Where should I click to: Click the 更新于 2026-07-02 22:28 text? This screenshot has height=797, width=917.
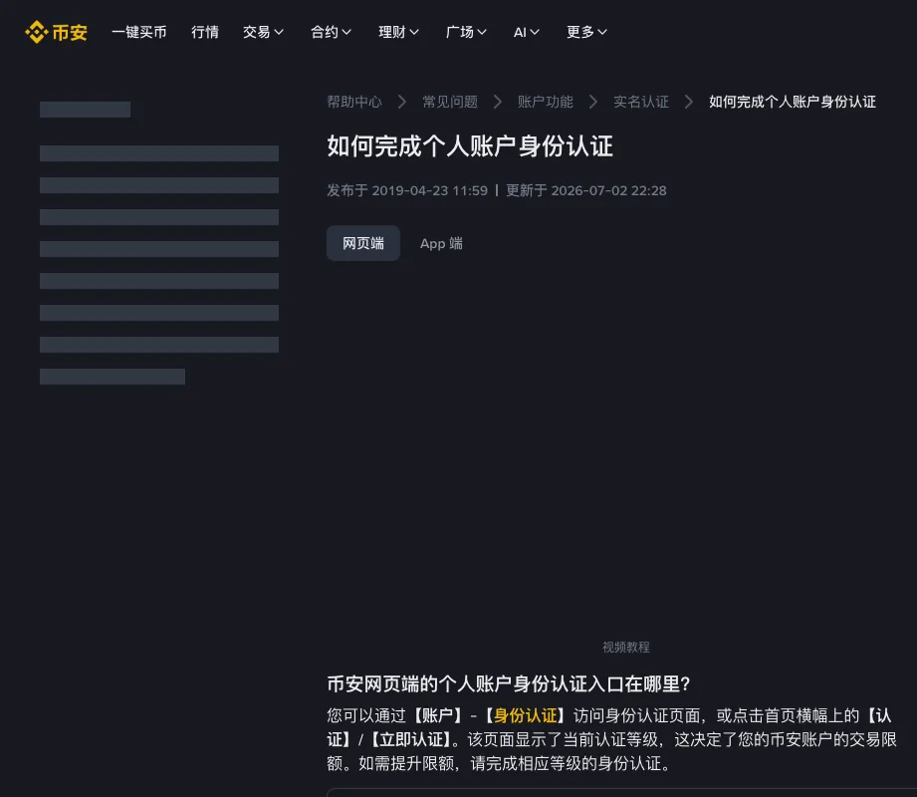tap(586, 190)
